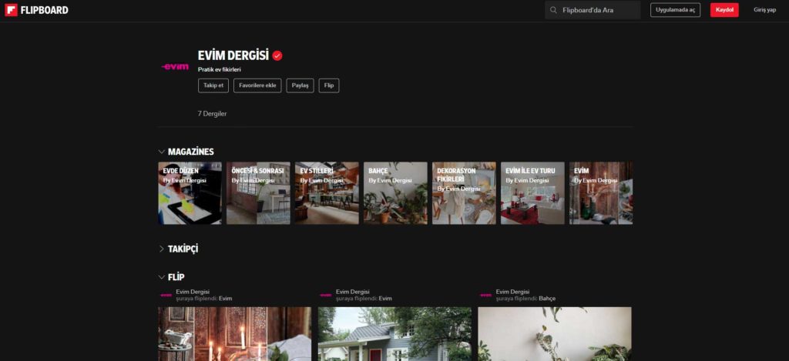Open the candle table flip image
This screenshot has height=361, width=789.
[x=234, y=334]
